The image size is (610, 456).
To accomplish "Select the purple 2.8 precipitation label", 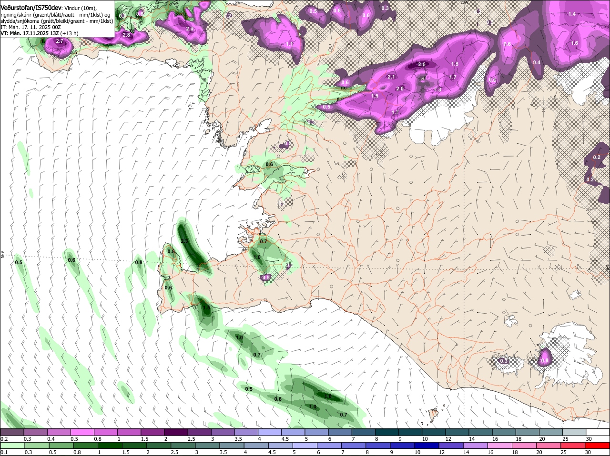I will tap(127, 35).
